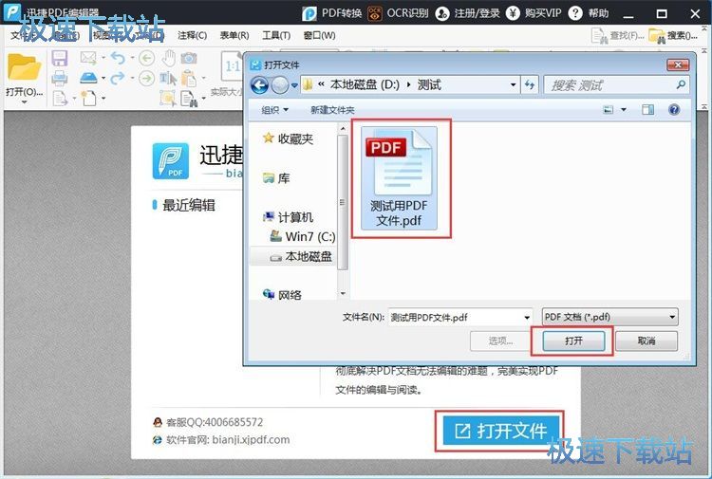
Task: Open the 窗口(W) menu
Action: pos(319,35)
